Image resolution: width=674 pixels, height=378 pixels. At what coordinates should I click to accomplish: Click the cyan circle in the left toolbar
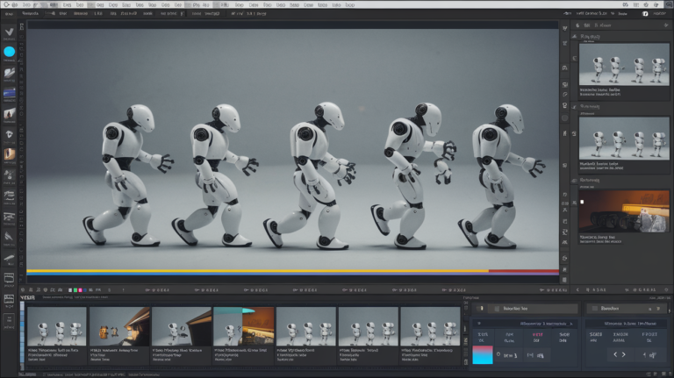tap(10, 52)
